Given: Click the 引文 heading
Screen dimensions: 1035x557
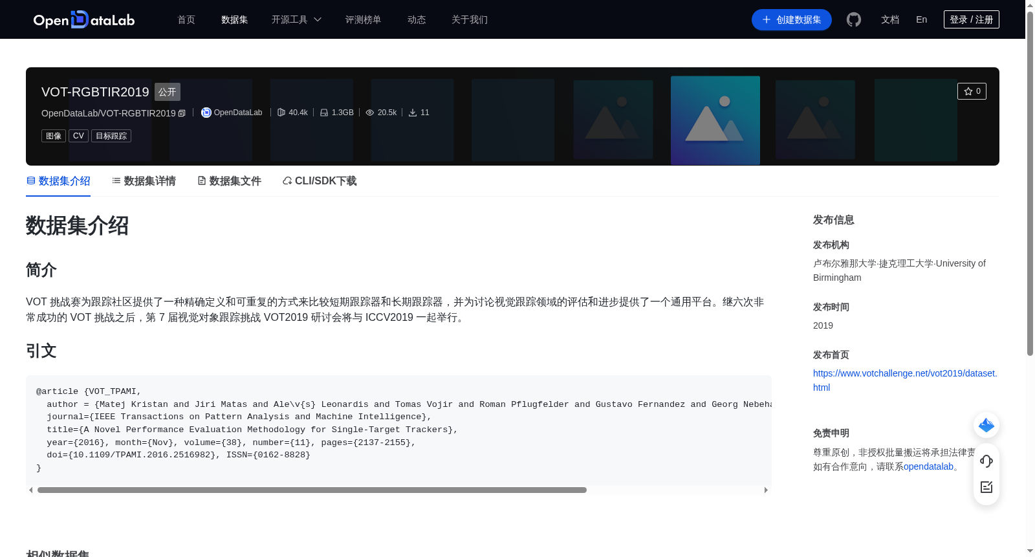Looking at the screenshot, I should pos(41,351).
